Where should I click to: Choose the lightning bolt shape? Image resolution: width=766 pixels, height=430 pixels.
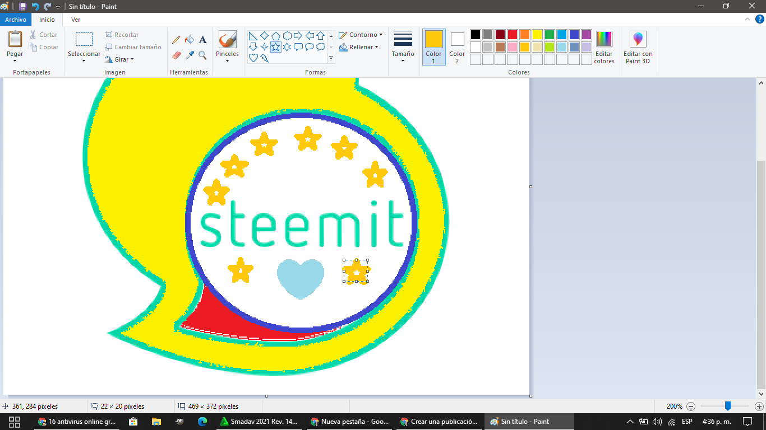click(x=264, y=58)
